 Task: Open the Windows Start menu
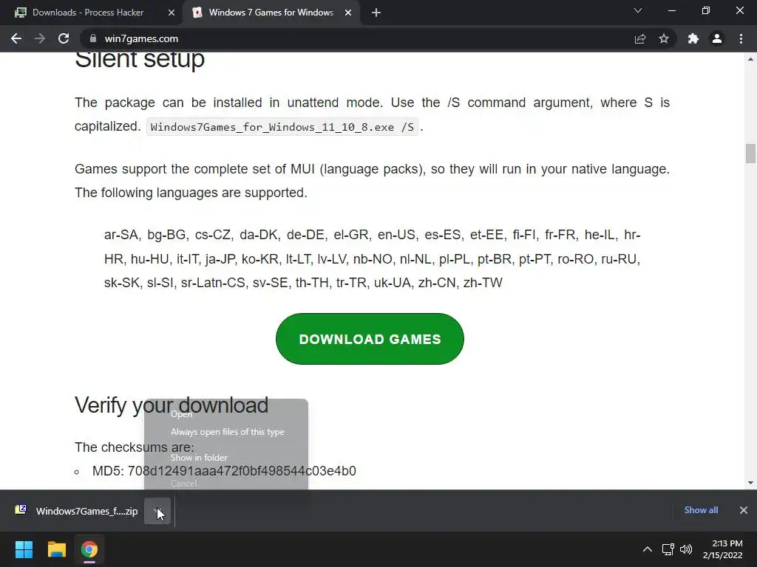coord(24,549)
